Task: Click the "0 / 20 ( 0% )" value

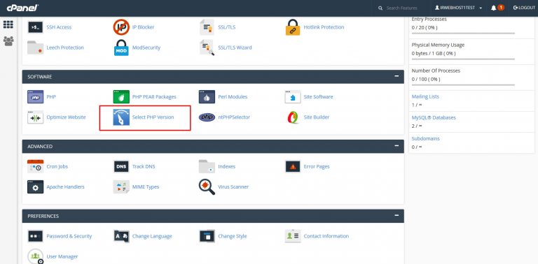Action: 425,27
